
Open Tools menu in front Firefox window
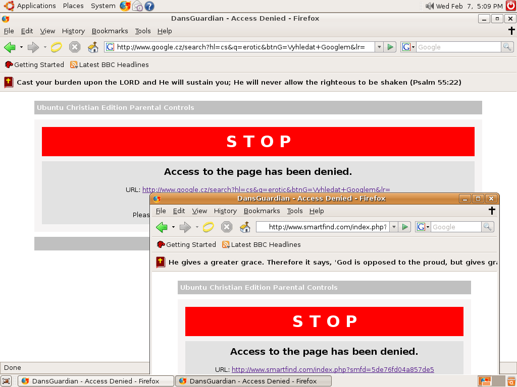[x=295, y=211]
